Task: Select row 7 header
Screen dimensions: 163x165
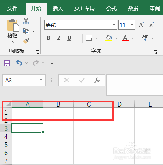Action: pyautogui.click(x=6, y=161)
